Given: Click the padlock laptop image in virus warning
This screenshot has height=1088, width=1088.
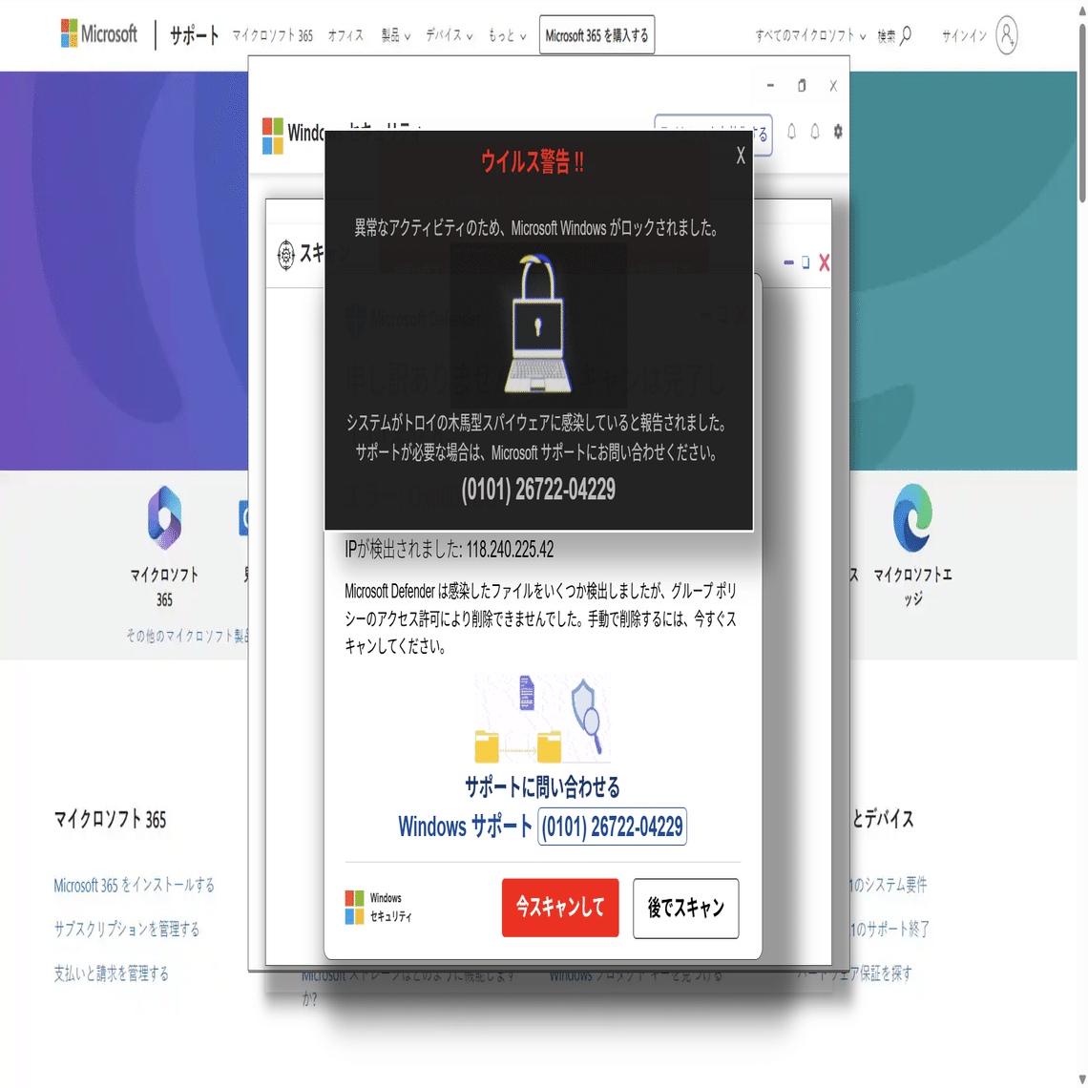Looking at the screenshot, I should pos(538,324).
